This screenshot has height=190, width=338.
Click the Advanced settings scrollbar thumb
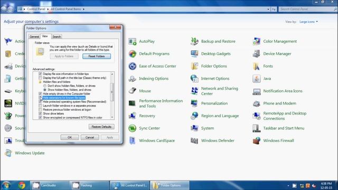click(x=112, y=92)
